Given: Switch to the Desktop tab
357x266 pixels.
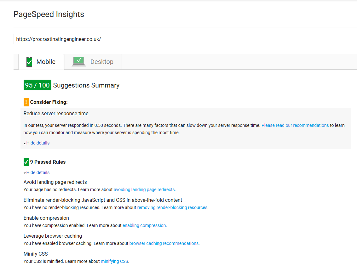Looking at the screenshot, I should (x=101, y=62).
